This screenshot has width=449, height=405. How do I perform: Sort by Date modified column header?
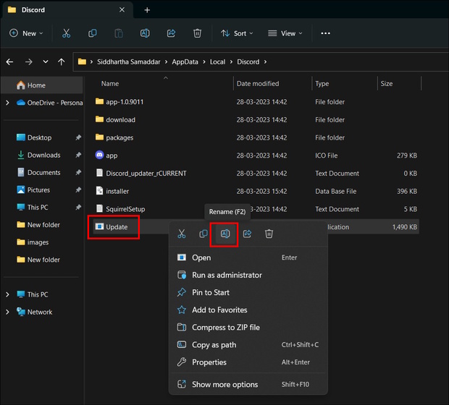click(258, 83)
